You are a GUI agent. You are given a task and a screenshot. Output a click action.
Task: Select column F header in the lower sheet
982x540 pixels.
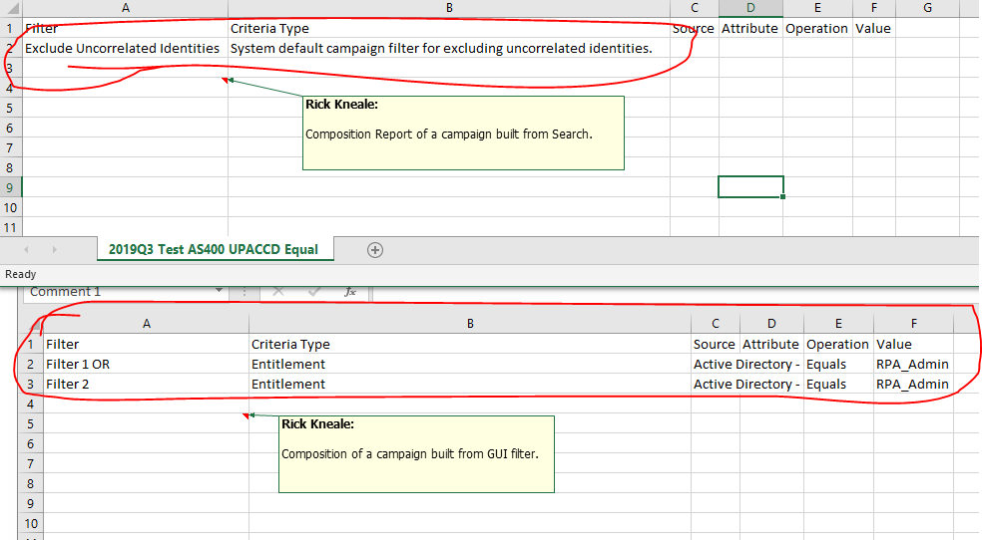tap(913, 324)
